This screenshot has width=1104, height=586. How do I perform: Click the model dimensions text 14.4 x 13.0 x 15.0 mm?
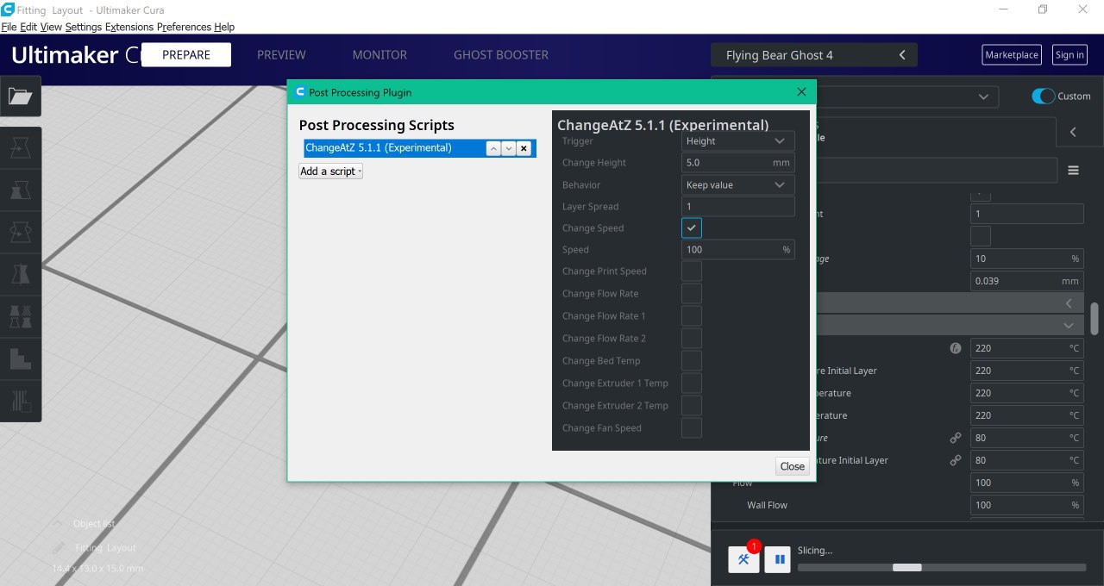[x=97, y=569]
